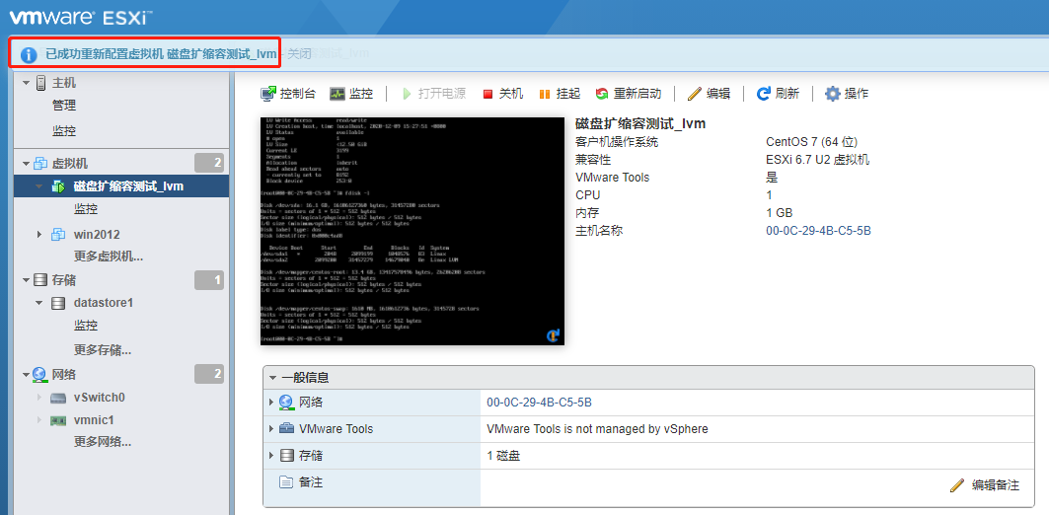This screenshot has width=1049, height=515.
Task: Select 管理 under host
Action: pos(64,106)
